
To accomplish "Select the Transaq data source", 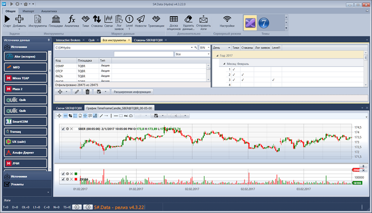I will point(26,131).
